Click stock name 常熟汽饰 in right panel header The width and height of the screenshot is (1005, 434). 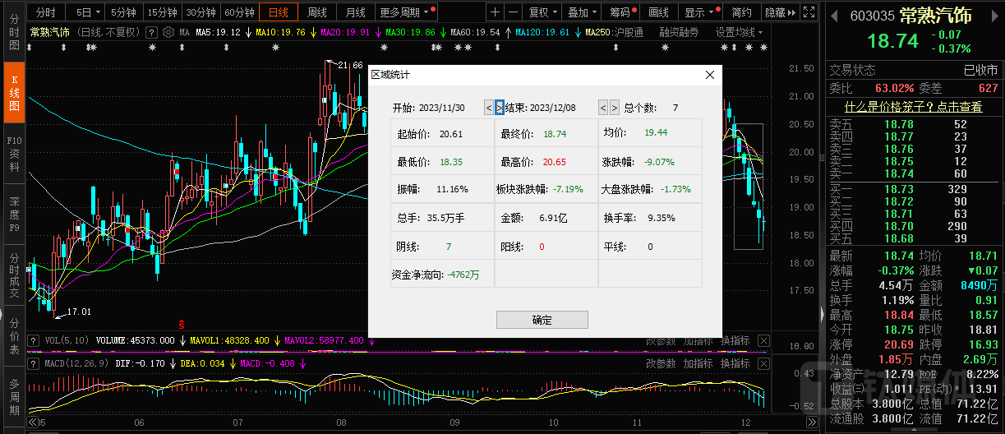click(935, 16)
